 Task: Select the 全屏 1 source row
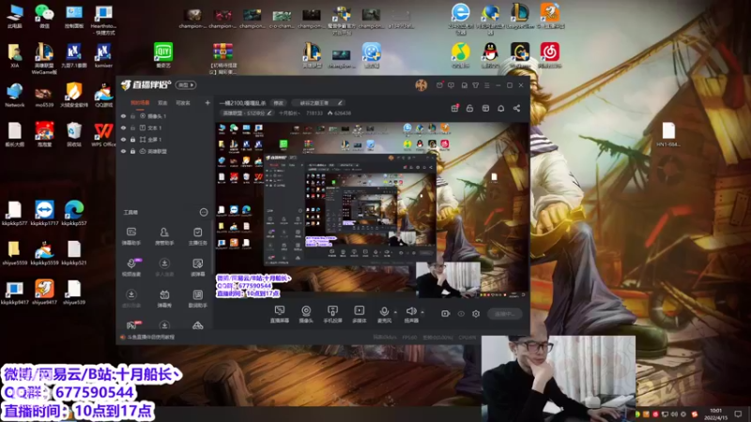point(165,139)
